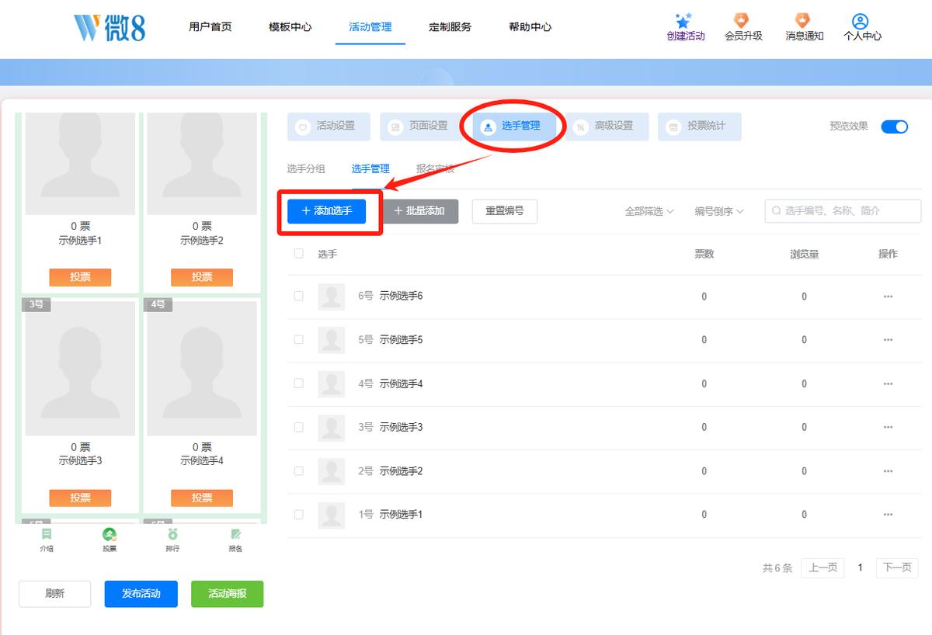Screen dimensions: 932x635
Task: Open more actions for 示例选手4
Action: coord(888,383)
